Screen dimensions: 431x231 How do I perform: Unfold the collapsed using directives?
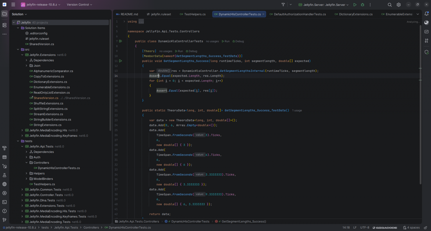coord(124,22)
